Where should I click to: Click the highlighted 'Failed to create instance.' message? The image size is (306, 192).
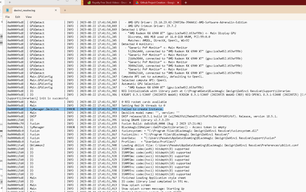click(142, 109)
